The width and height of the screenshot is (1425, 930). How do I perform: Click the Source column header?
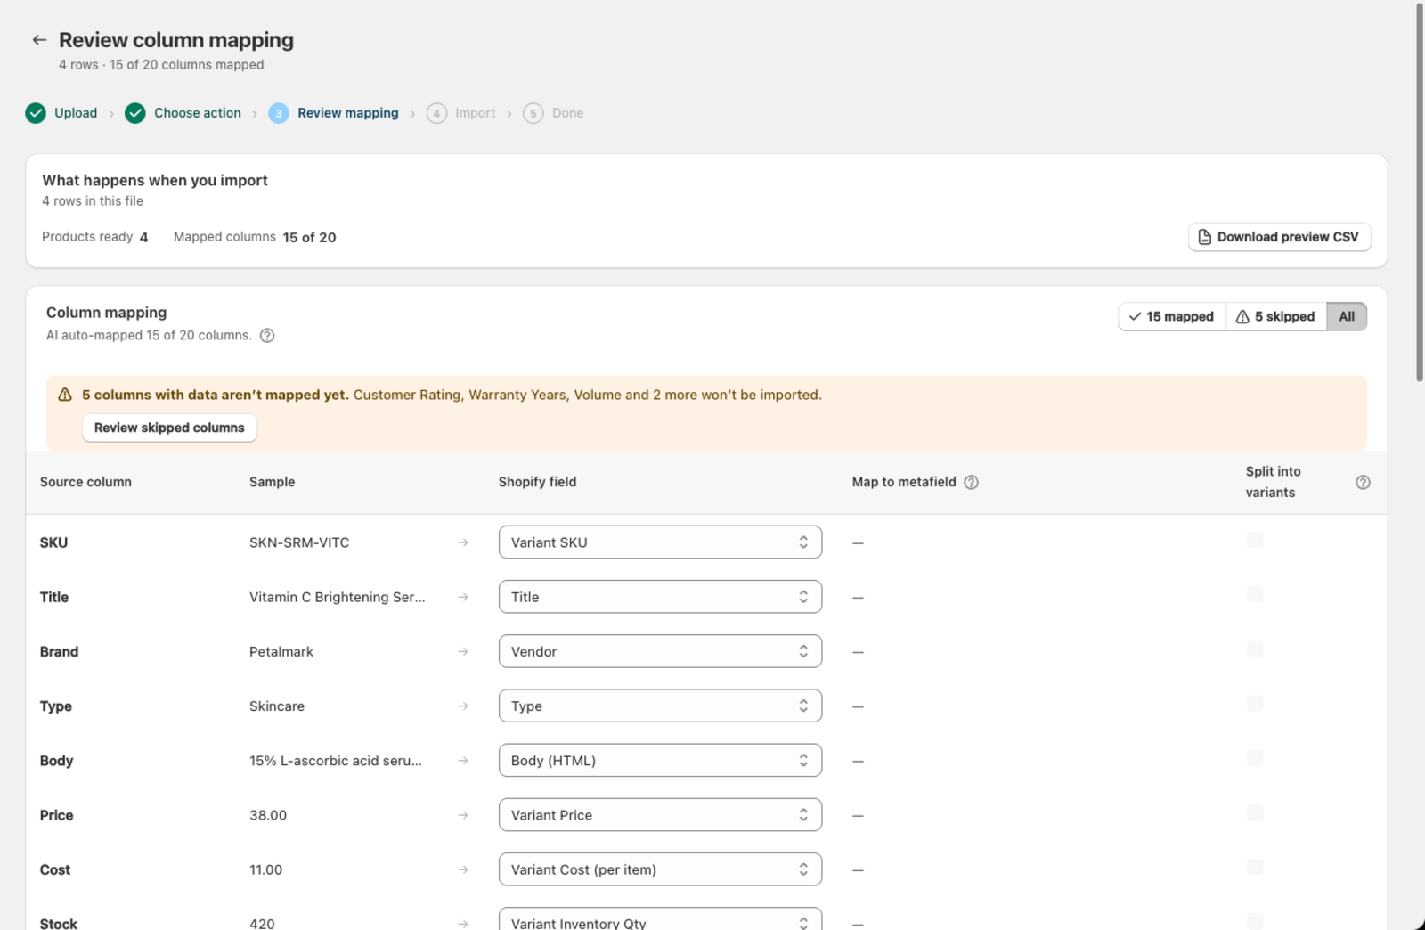click(x=85, y=482)
